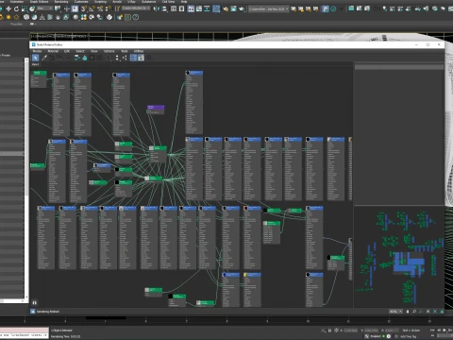The width and height of the screenshot is (453, 340).
Task: Select the Pan hand tool in Slate navigation
Action: click(x=408, y=312)
